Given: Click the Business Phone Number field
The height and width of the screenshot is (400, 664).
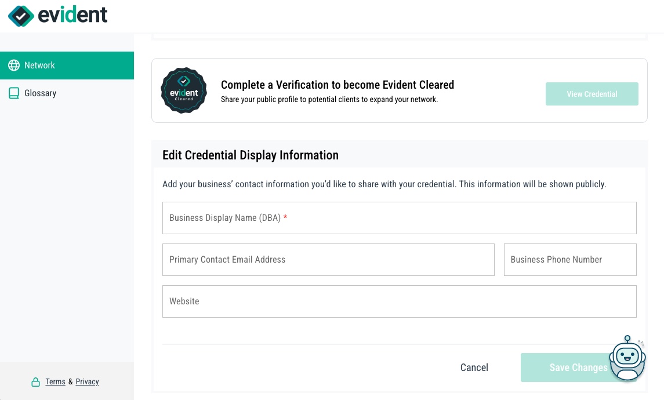Looking at the screenshot, I should 568,260.
